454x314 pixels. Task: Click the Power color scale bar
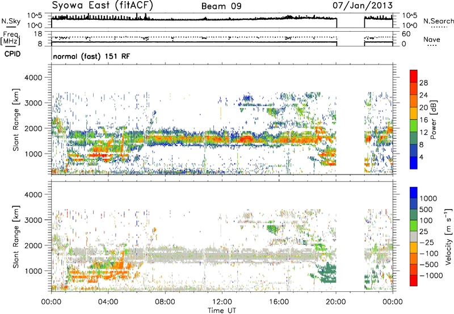click(x=414, y=119)
